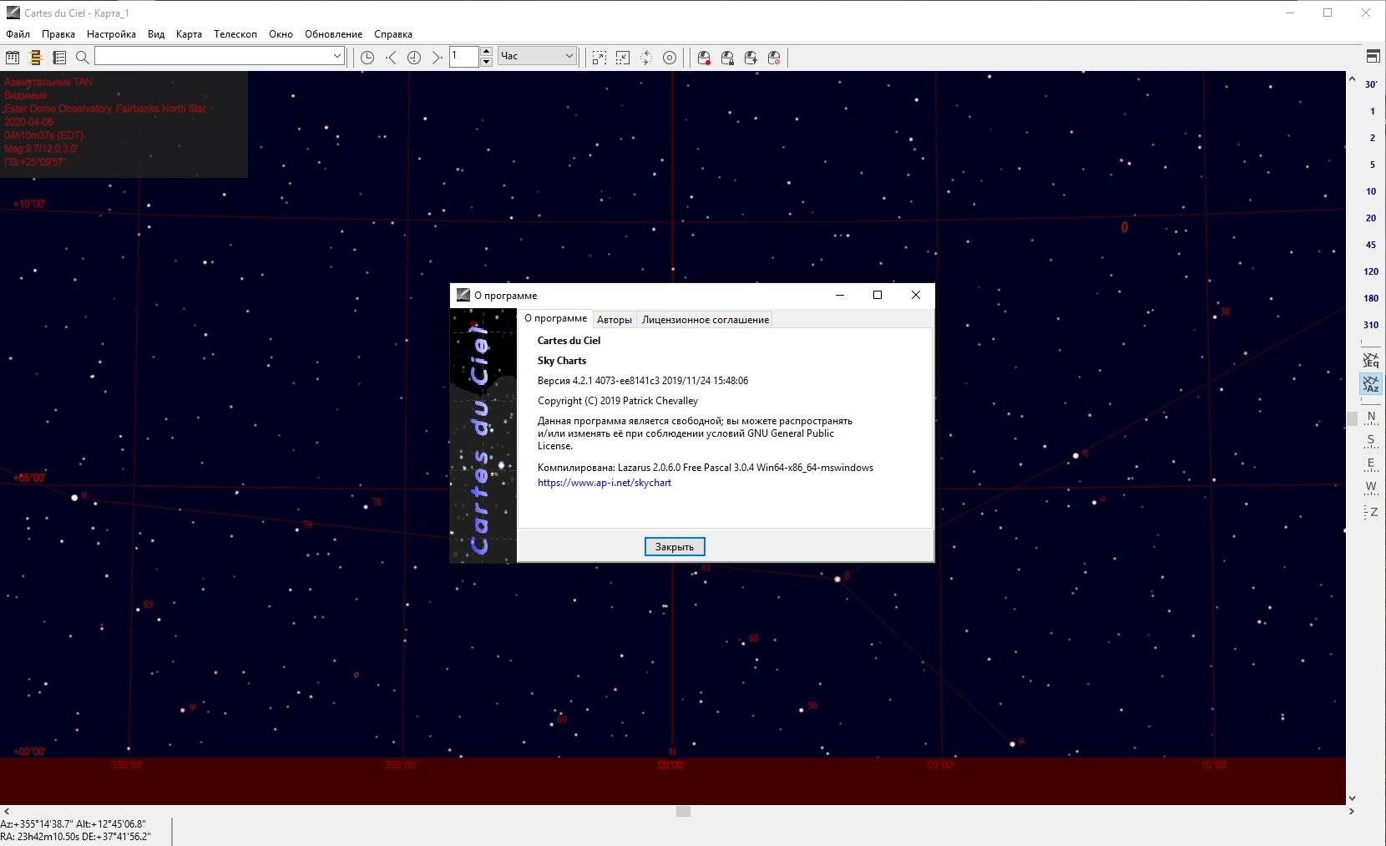Set time to now clock icon
1386x846 pixels.
coord(414,58)
